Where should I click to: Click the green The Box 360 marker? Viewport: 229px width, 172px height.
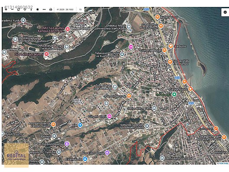point(174,94)
